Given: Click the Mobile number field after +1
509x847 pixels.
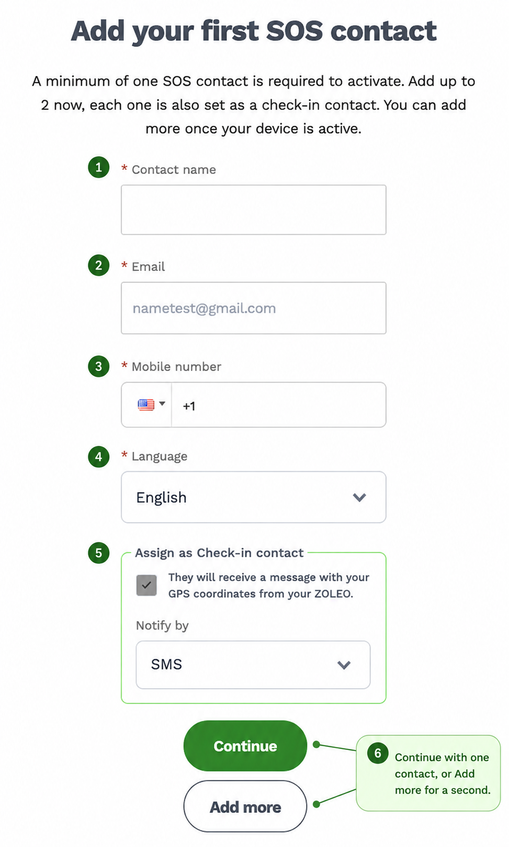Looking at the screenshot, I should [x=279, y=405].
